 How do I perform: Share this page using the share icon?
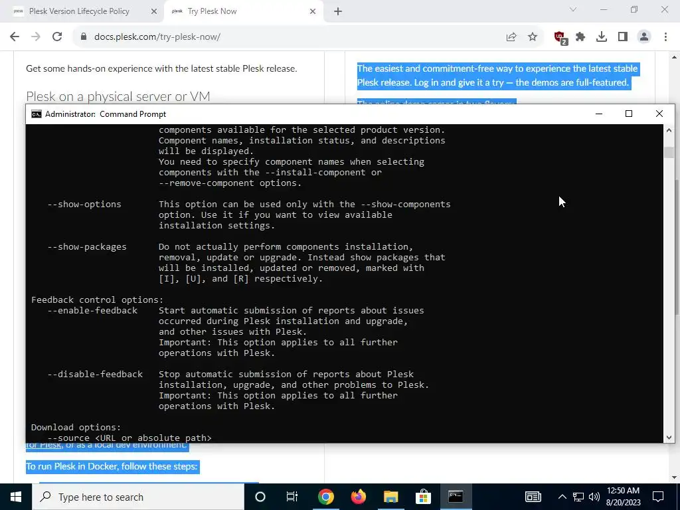tap(511, 37)
